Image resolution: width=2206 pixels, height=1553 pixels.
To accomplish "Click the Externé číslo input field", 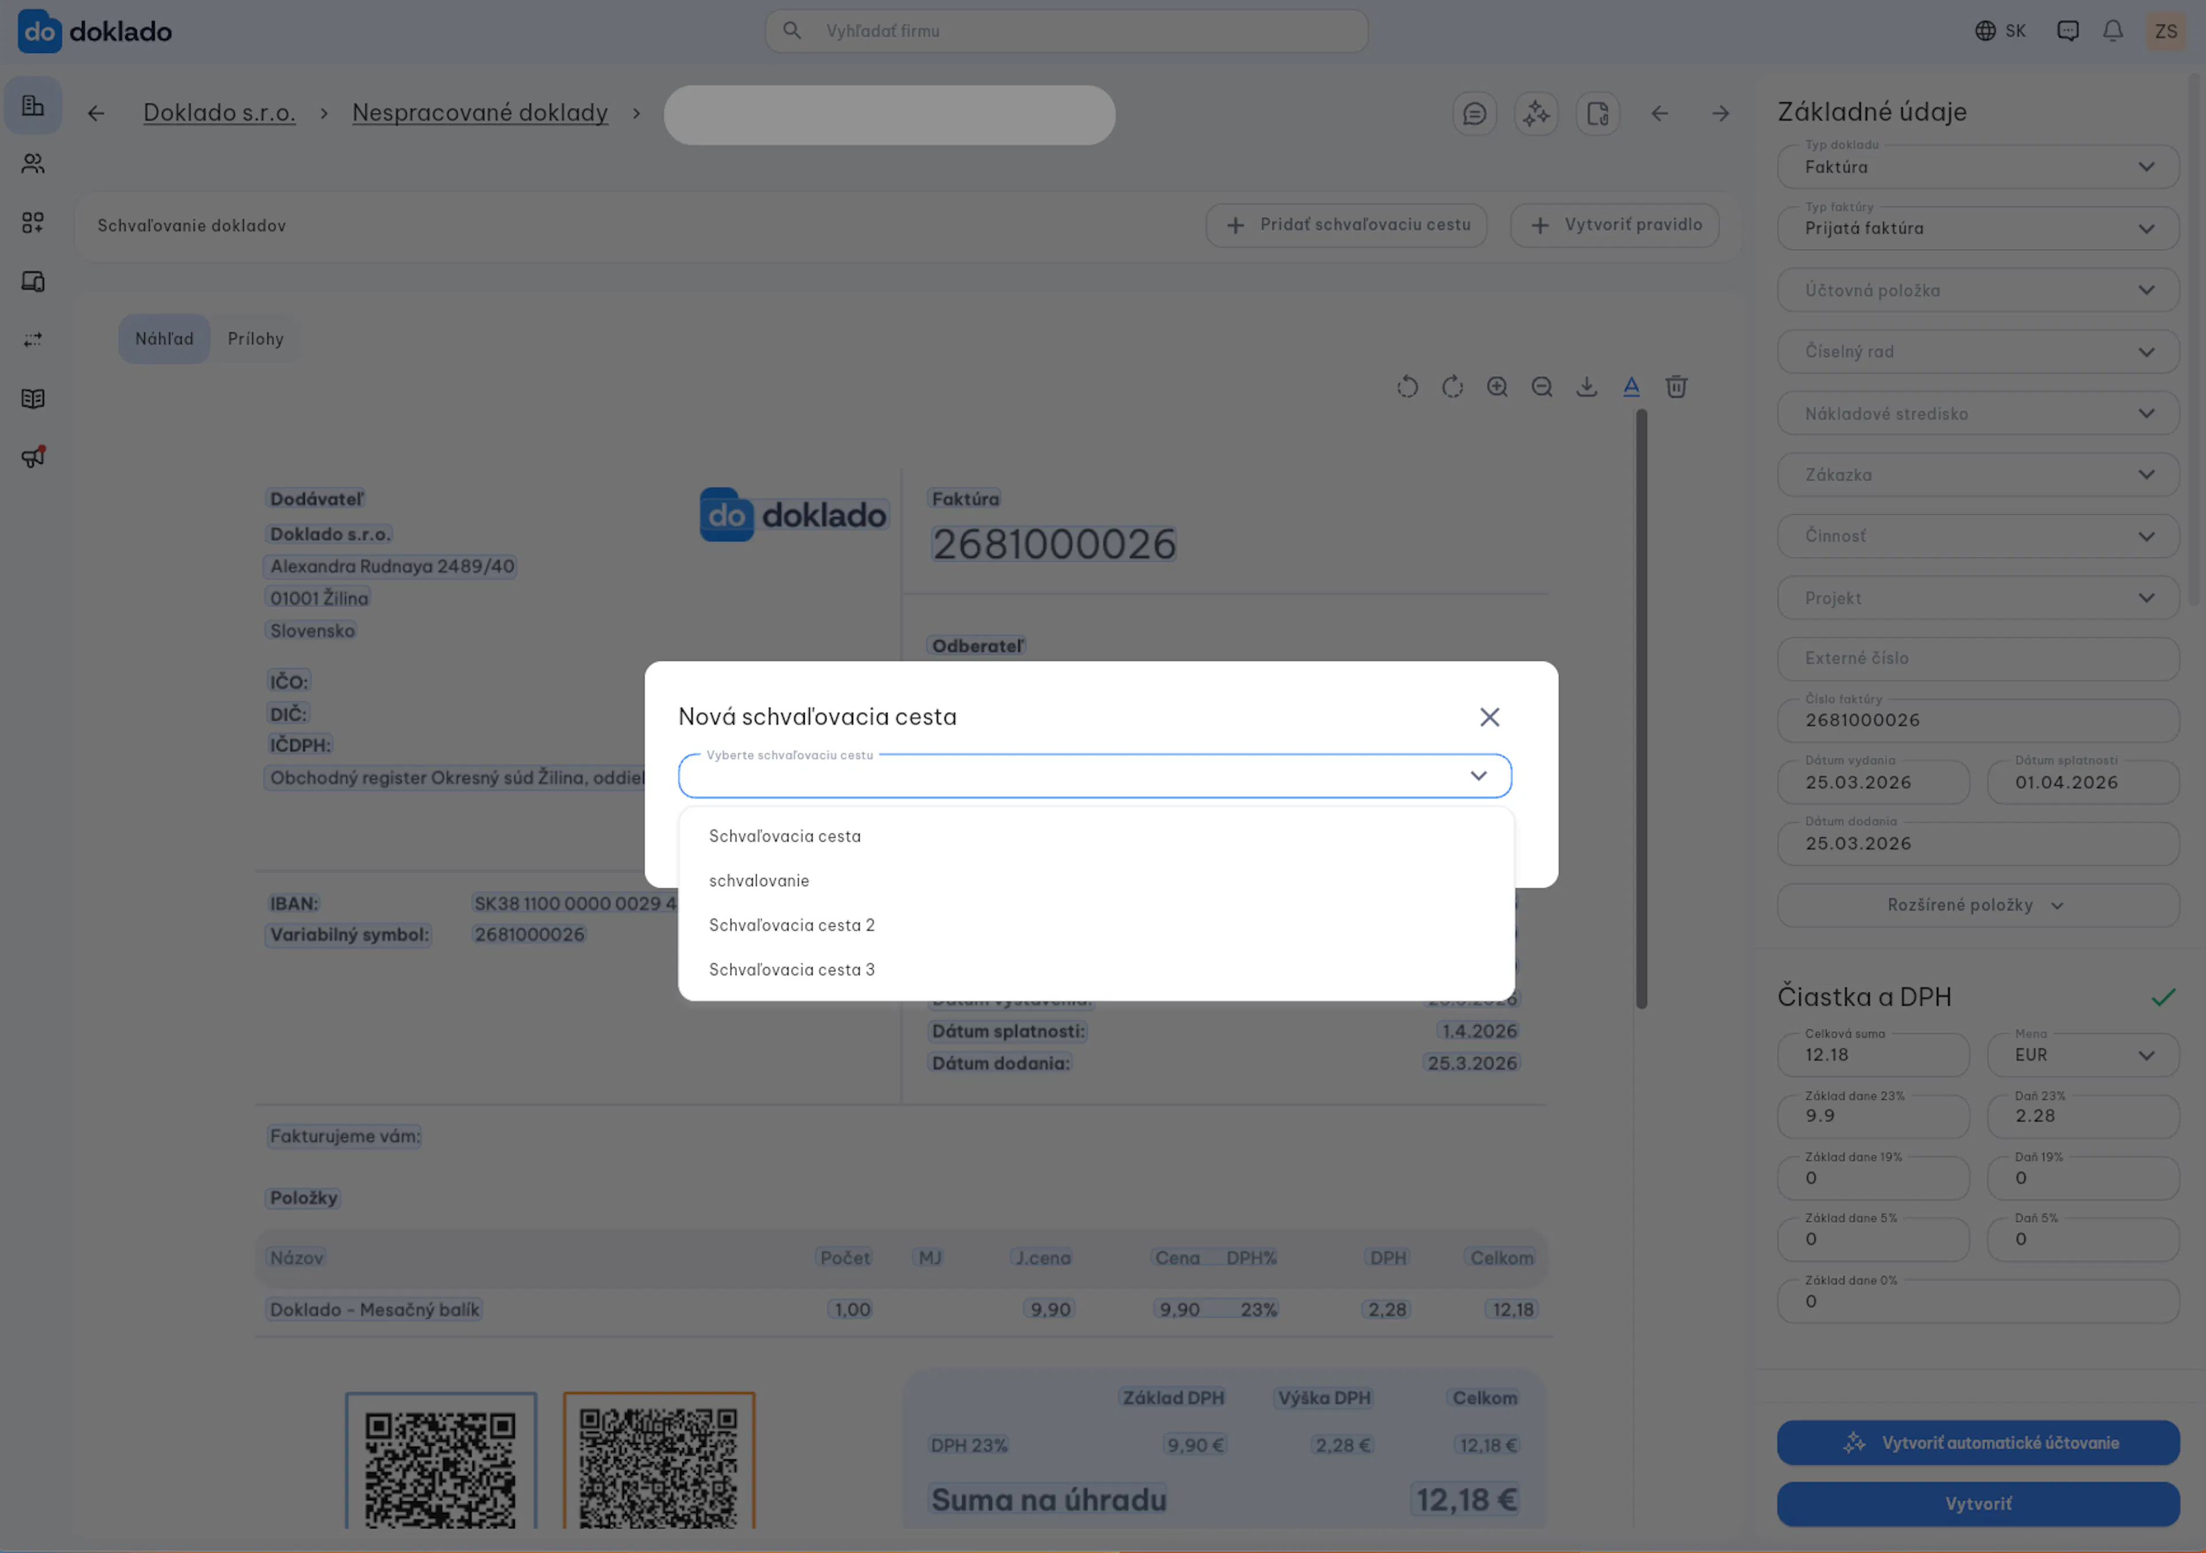I will [x=1977, y=660].
